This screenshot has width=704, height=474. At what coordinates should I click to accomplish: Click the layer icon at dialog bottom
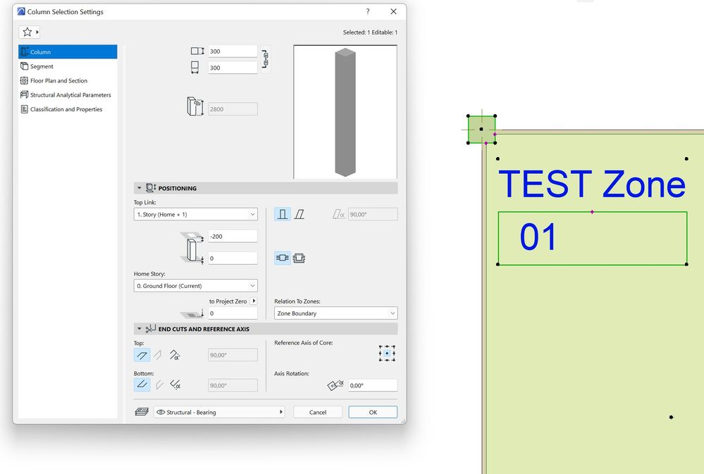click(x=142, y=411)
